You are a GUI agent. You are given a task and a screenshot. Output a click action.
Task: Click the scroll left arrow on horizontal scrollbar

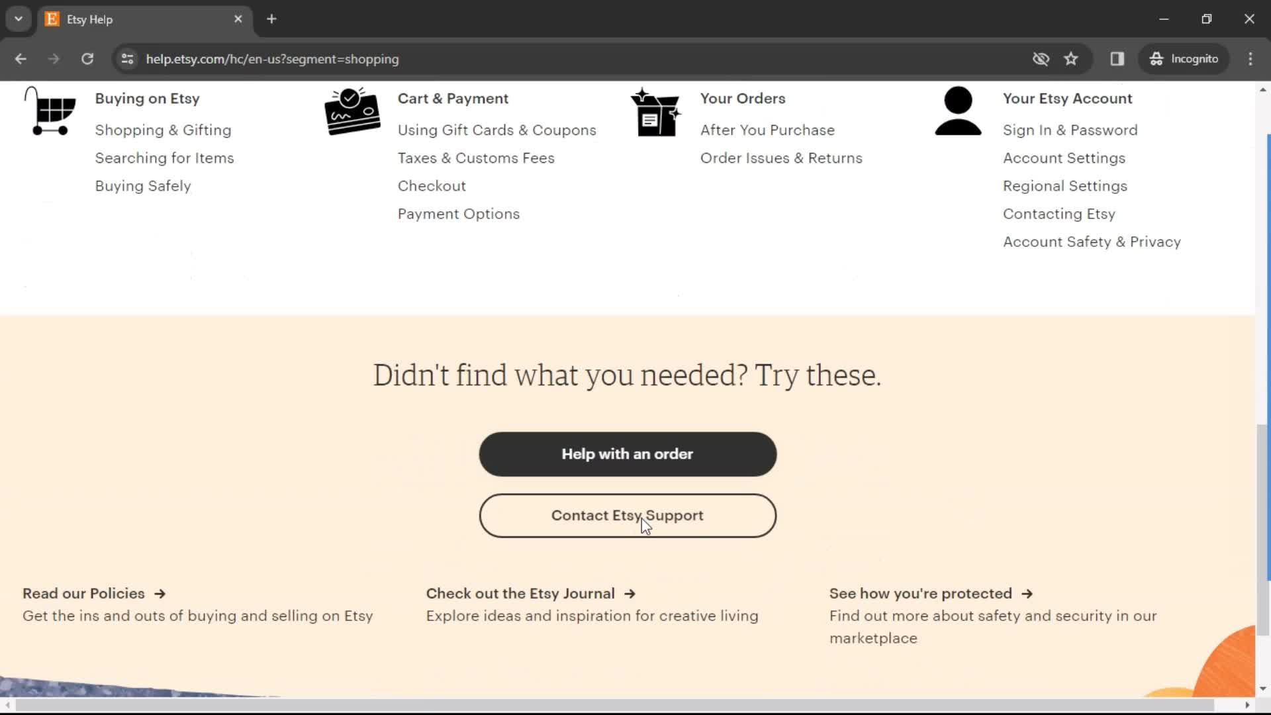point(7,705)
